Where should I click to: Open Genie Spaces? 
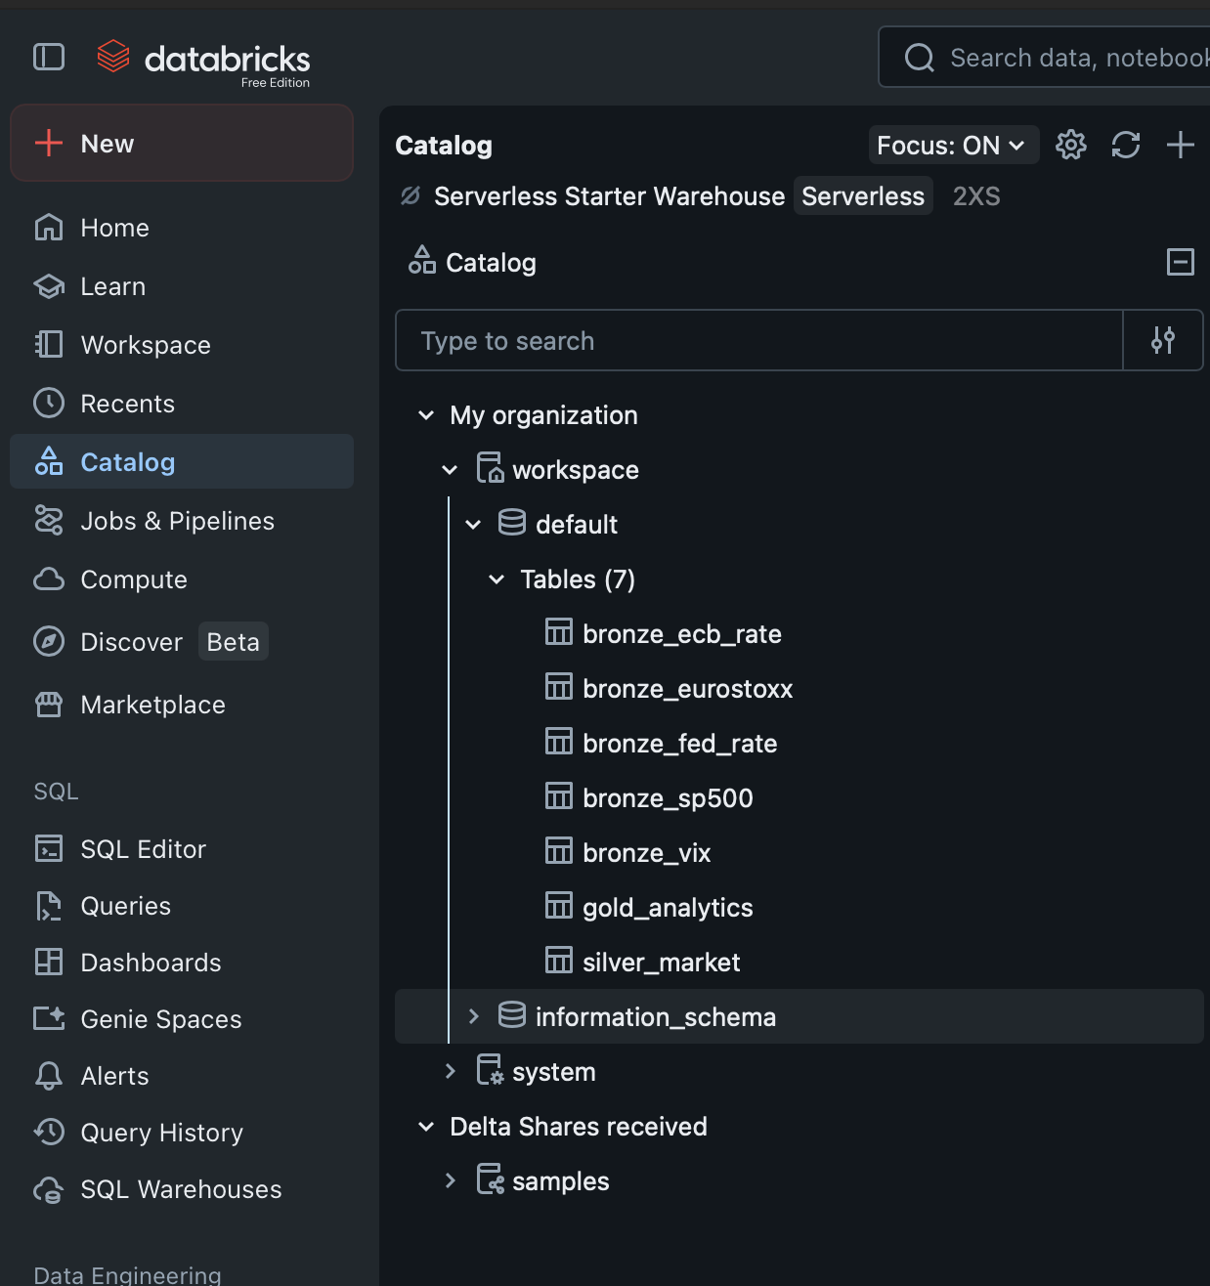[182, 1019]
